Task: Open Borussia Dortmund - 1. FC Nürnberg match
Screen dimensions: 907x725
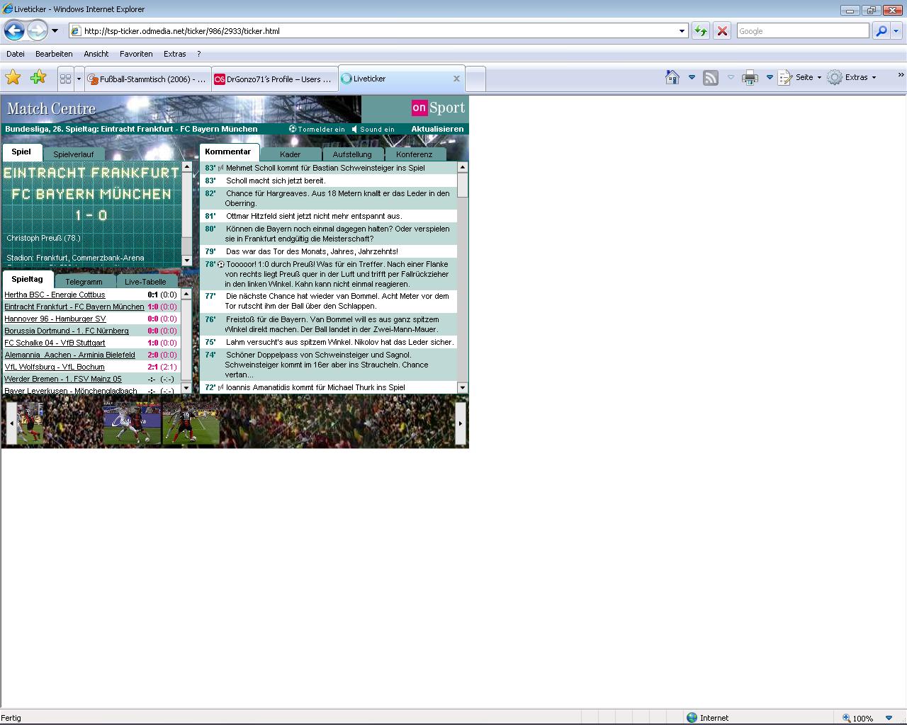Action: pyautogui.click(x=67, y=331)
